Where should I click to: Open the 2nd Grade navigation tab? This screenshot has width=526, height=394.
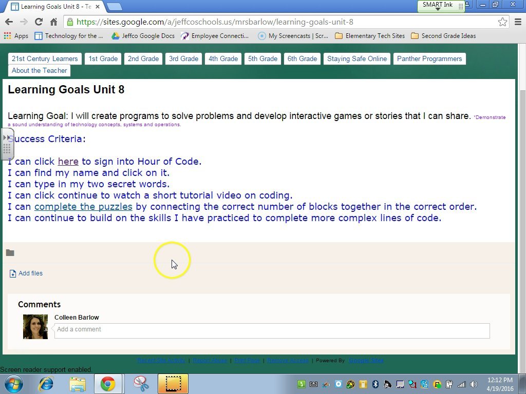pos(143,59)
